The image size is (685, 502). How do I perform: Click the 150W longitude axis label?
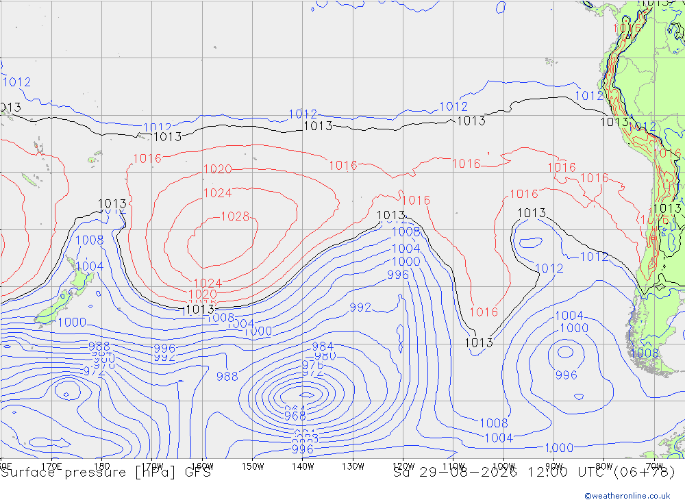[x=253, y=466]
